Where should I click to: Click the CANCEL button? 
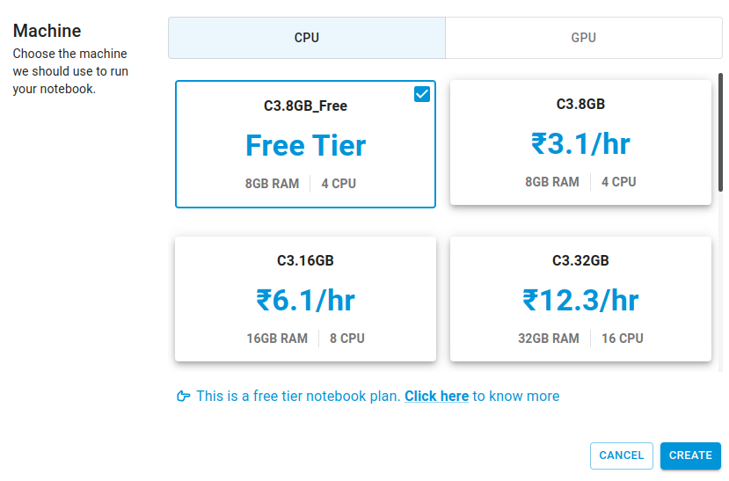tap(622, 455)
